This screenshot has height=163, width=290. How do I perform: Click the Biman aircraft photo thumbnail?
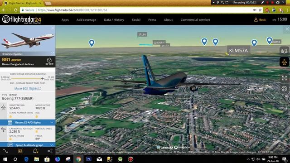click(28, 41)
